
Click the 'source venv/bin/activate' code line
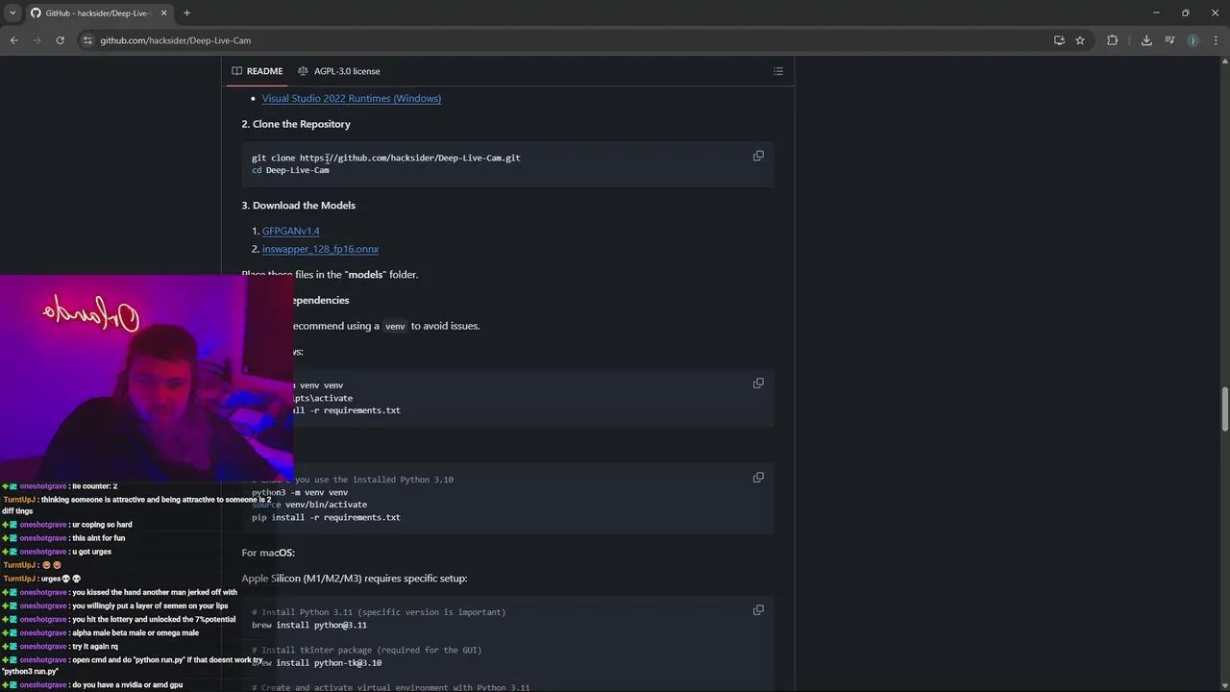click(309, 505)
